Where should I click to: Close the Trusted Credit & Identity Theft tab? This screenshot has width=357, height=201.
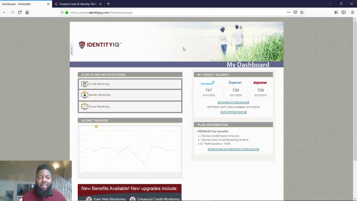coord(100,4)
